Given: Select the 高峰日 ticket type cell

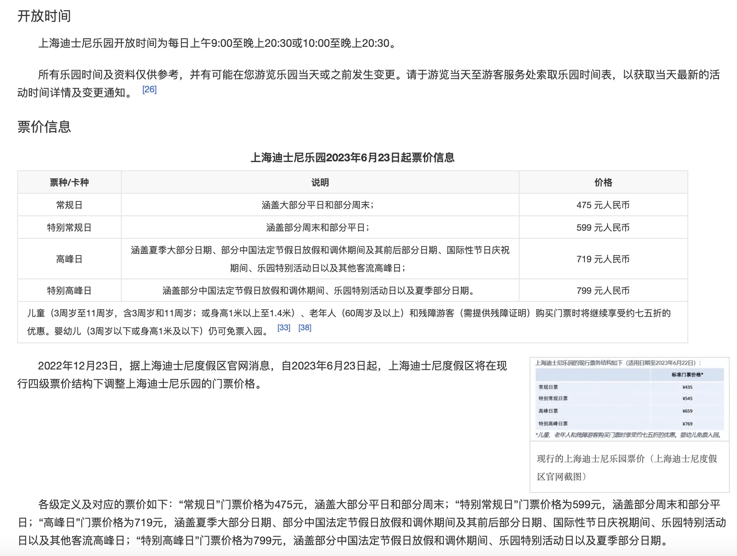Looking at the screenshot, I should click(69, 259).
